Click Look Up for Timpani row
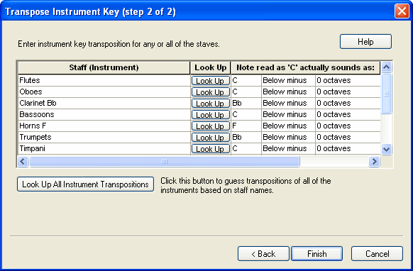 click(x=210, y=148)
